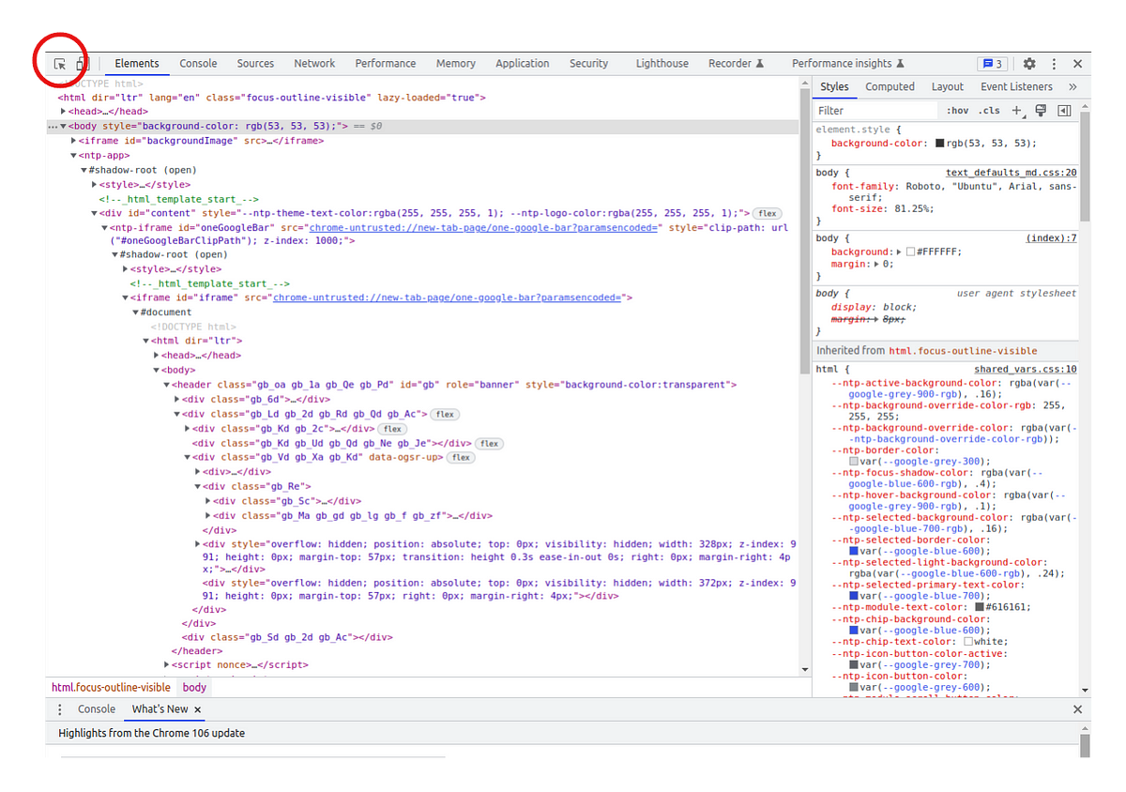Add a new style rule with plus icon
The height and width of the screenshot is (792, 1126).
tap(1017, 111)
